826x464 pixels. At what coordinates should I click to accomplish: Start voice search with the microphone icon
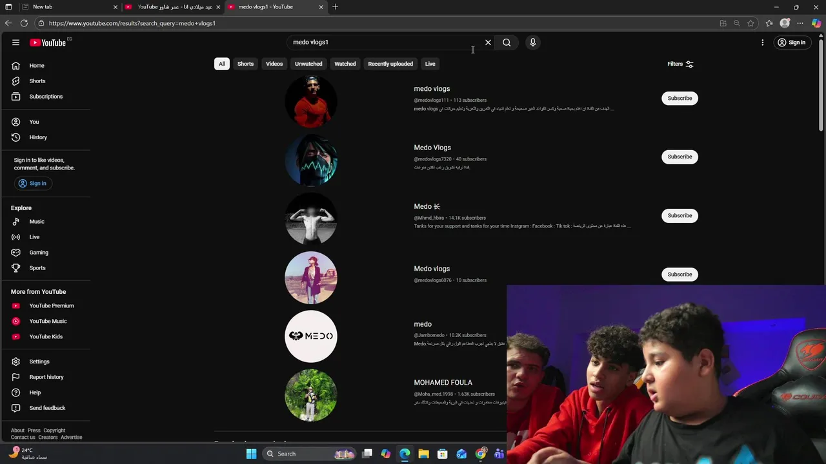click(x=532, y=43)
